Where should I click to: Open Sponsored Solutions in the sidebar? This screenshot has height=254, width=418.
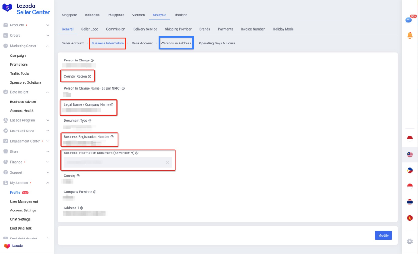[26, 82]
